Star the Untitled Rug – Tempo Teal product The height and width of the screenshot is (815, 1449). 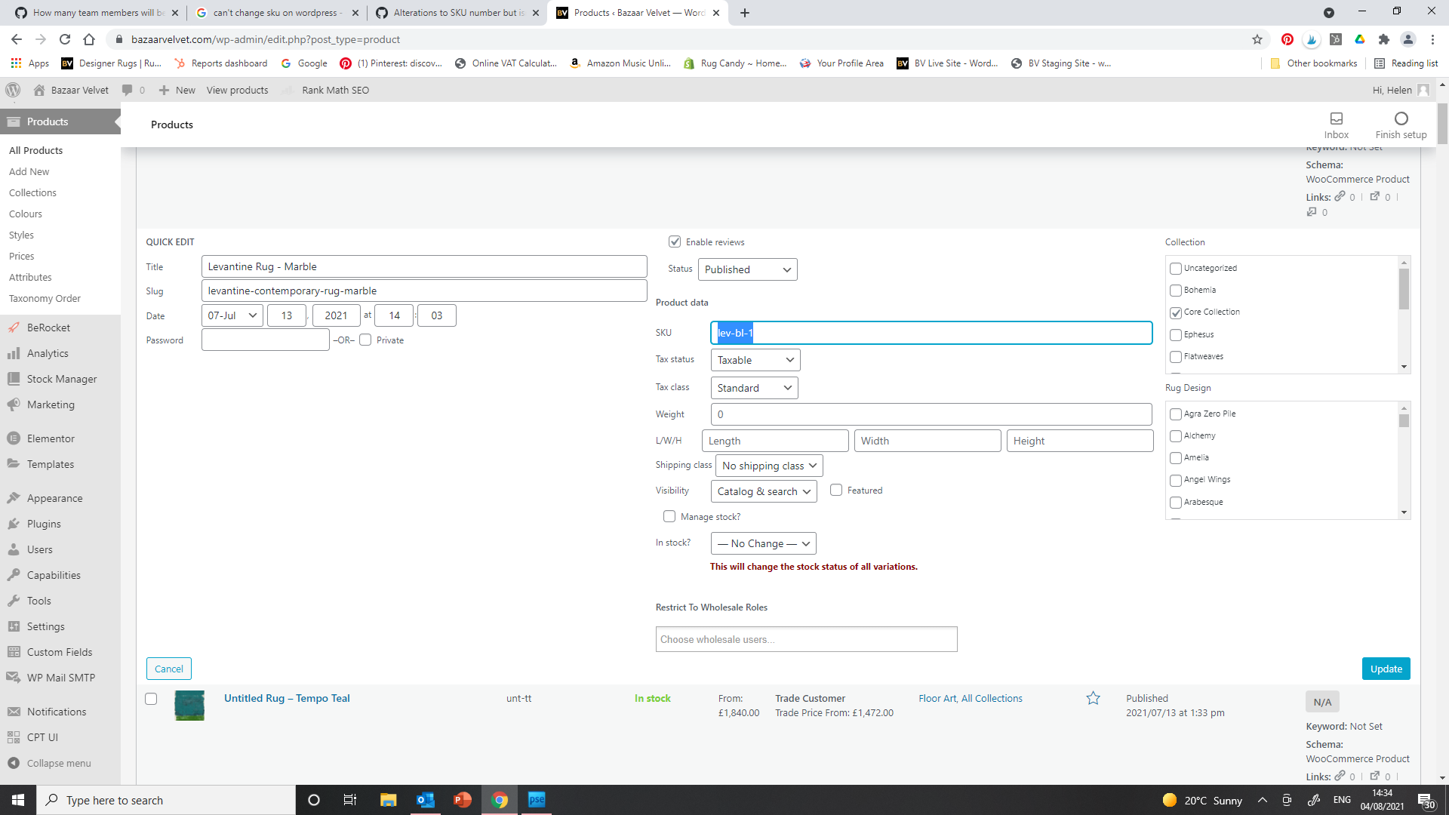pos(1094,698)
